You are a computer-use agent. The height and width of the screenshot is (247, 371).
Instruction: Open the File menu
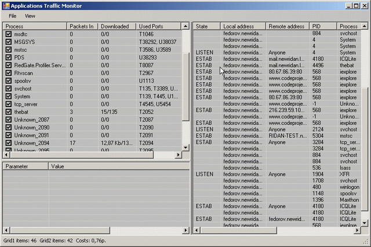point(13,16)
